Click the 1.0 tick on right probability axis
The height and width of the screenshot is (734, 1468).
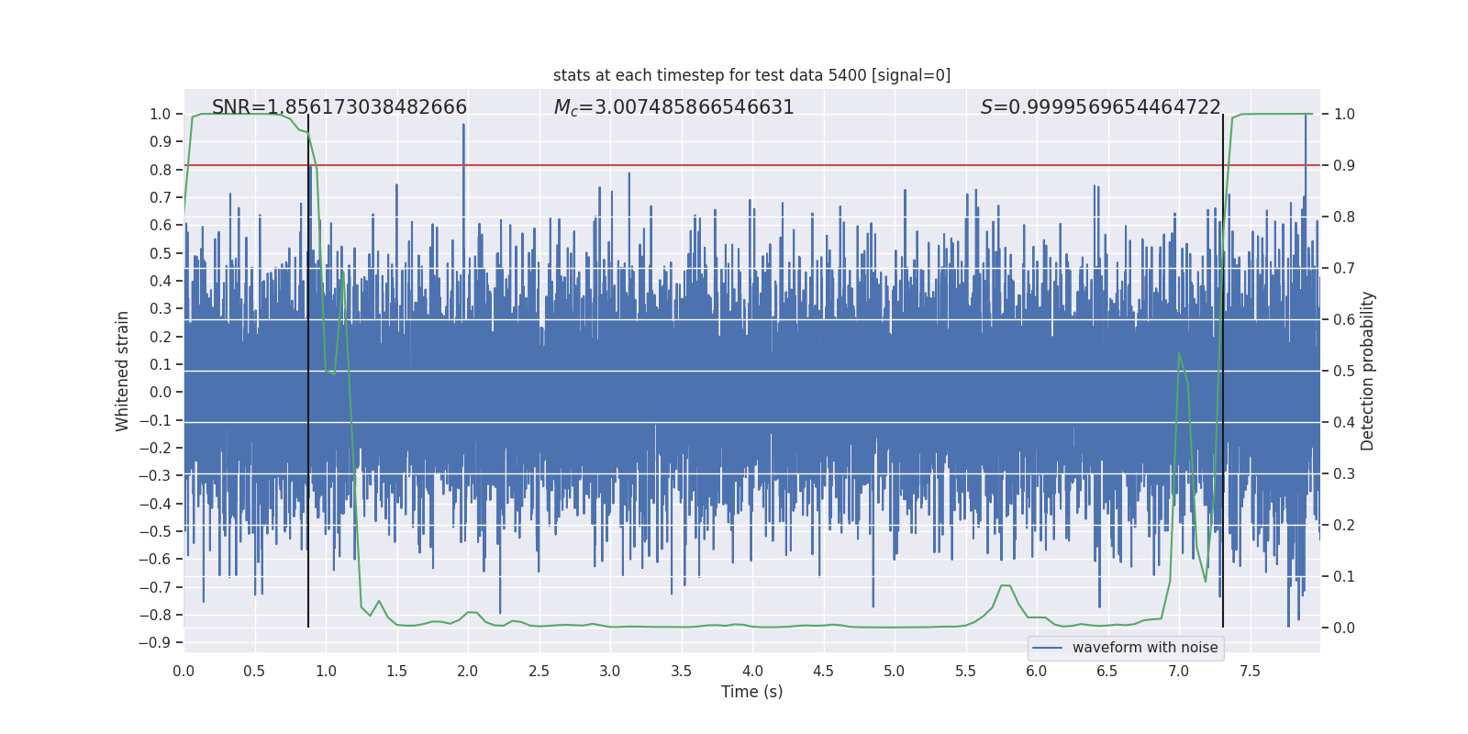point(1344,115)
